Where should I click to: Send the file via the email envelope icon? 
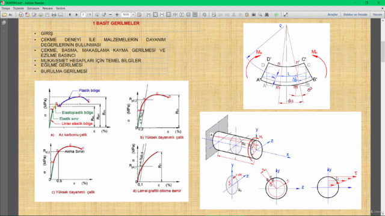tap(60, 14)
